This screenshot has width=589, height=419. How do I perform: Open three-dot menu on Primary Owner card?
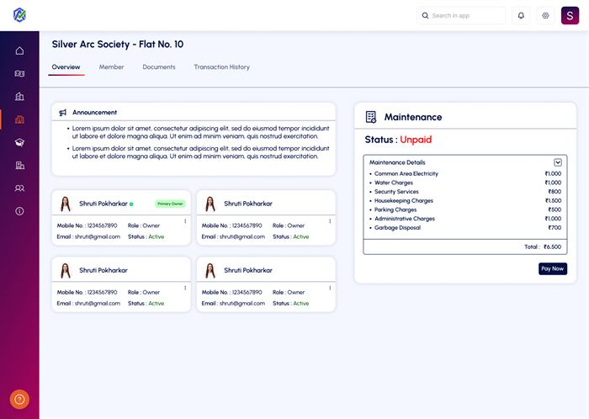[x=185, y=222]
